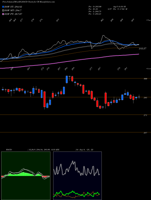151x200 pixels.
Task: Click the 'DOW PT: 267.07' legend text
Action: [x=13, y=14]
